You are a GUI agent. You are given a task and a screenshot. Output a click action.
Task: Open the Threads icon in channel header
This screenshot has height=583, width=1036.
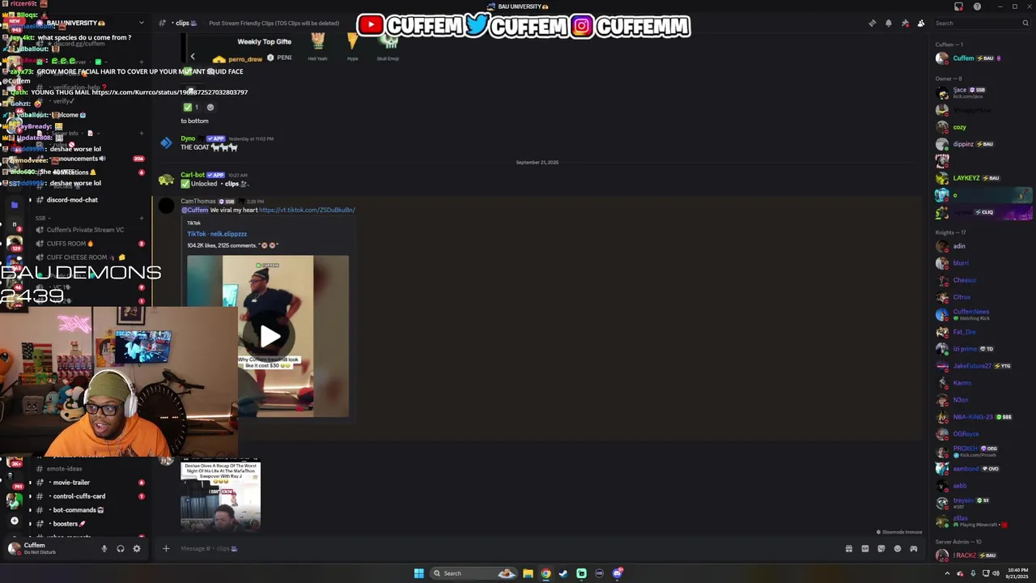click(x=873, y=23)
